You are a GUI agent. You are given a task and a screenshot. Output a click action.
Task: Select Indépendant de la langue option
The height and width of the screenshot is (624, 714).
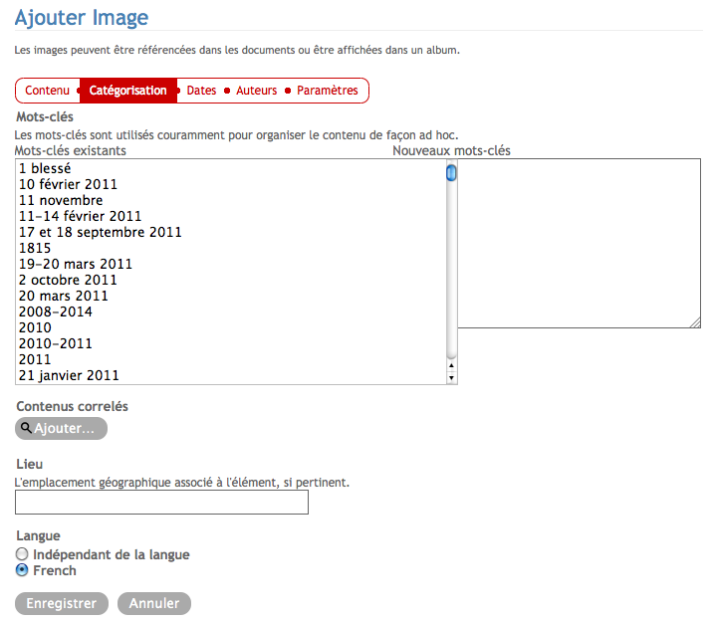click(x=22, y=554)
